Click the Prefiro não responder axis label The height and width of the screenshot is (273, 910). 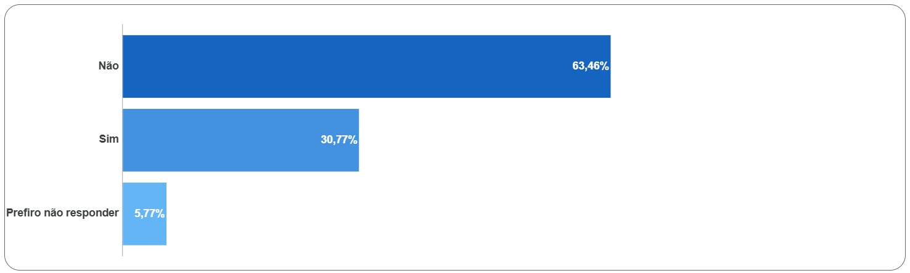pos(62,213)
